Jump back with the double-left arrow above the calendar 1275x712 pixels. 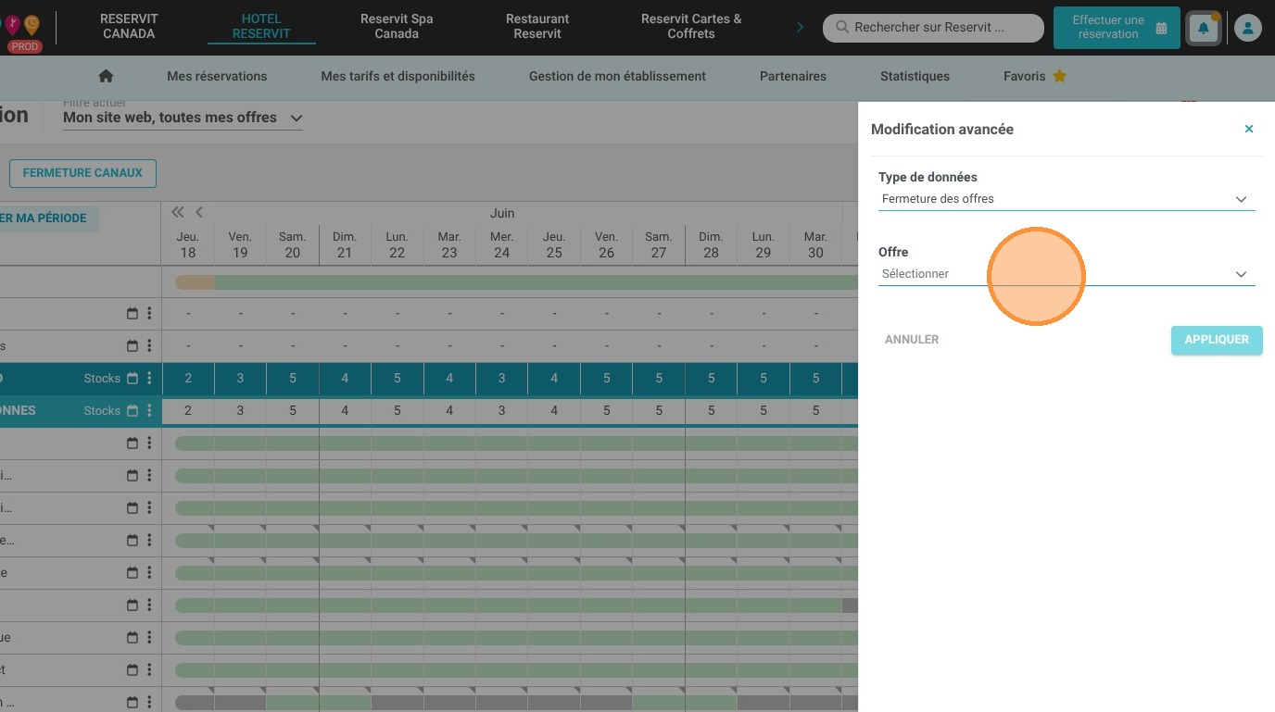tap(178, 212)
